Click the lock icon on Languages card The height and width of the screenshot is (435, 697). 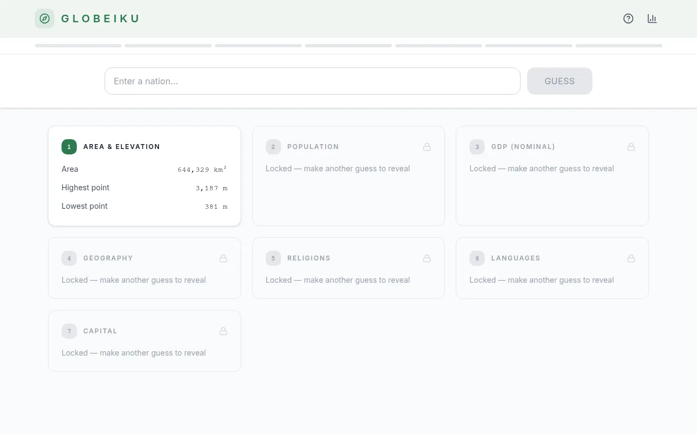click(x=631, y=258)
